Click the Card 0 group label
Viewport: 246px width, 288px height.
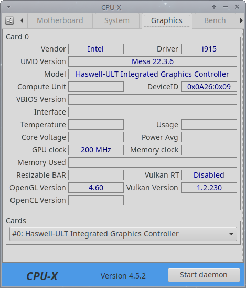17,37
